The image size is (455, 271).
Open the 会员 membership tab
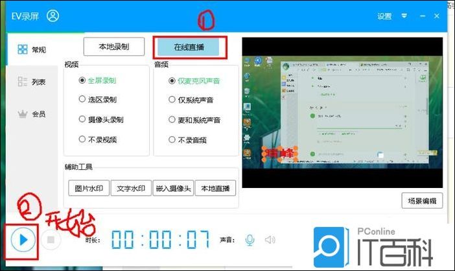point(32,114)
